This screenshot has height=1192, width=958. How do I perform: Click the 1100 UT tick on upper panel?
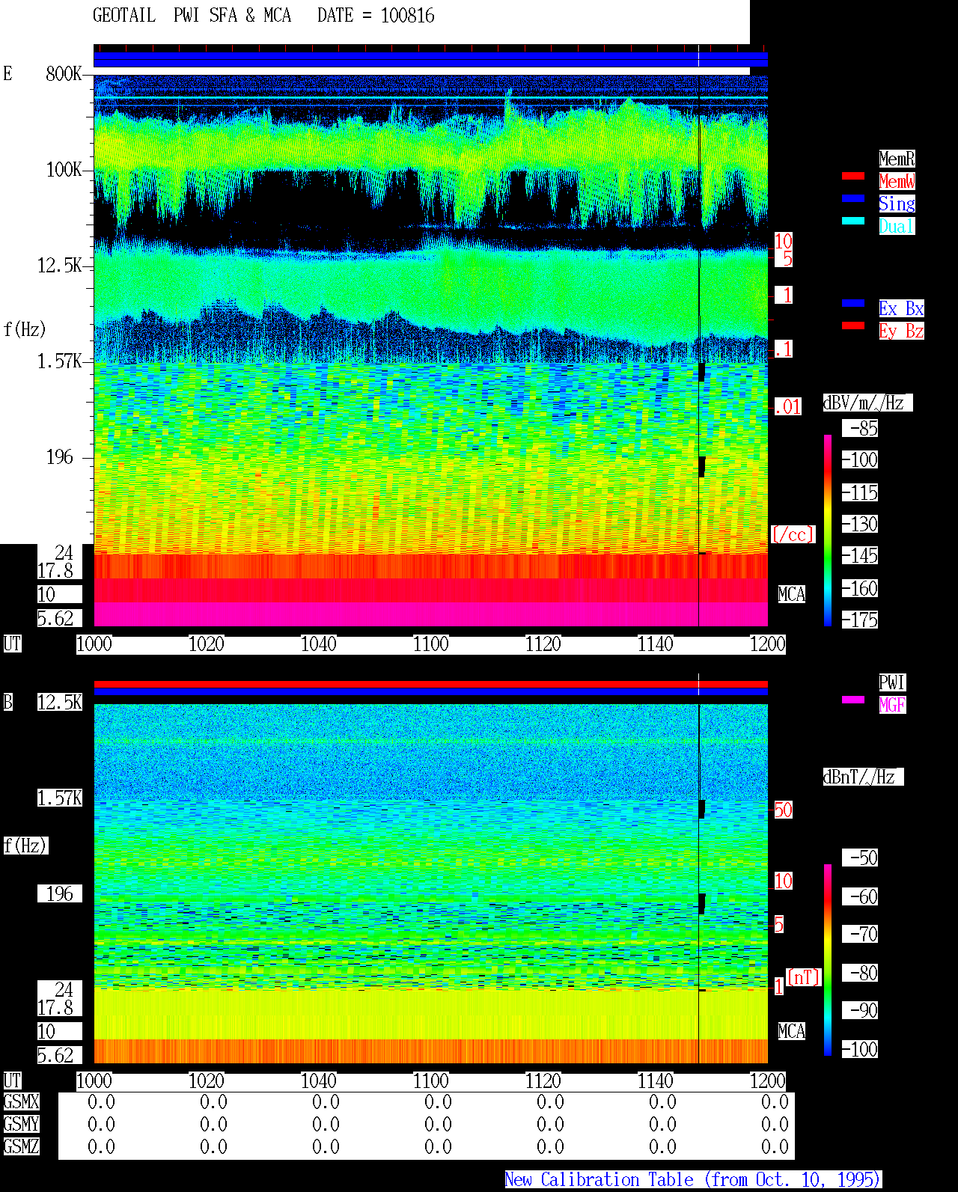point(431,644)
